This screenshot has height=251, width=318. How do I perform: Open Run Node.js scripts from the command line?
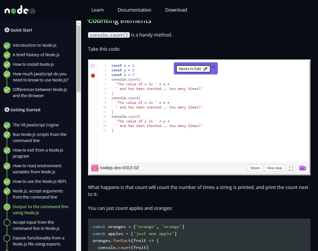(x=40, y=137)
